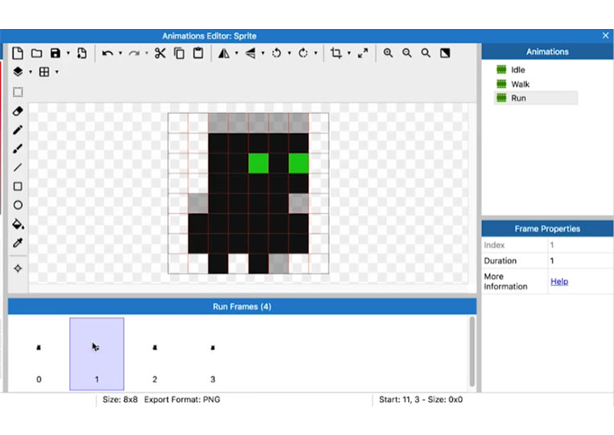Open the Layers dropdown arrow
The height and width of the screenshot is (435, 614).
pyautogui.click(x=31, y=72)
